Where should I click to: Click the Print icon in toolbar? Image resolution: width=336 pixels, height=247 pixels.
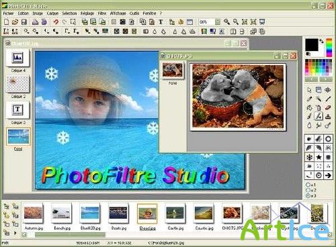(x=36, y=21)
